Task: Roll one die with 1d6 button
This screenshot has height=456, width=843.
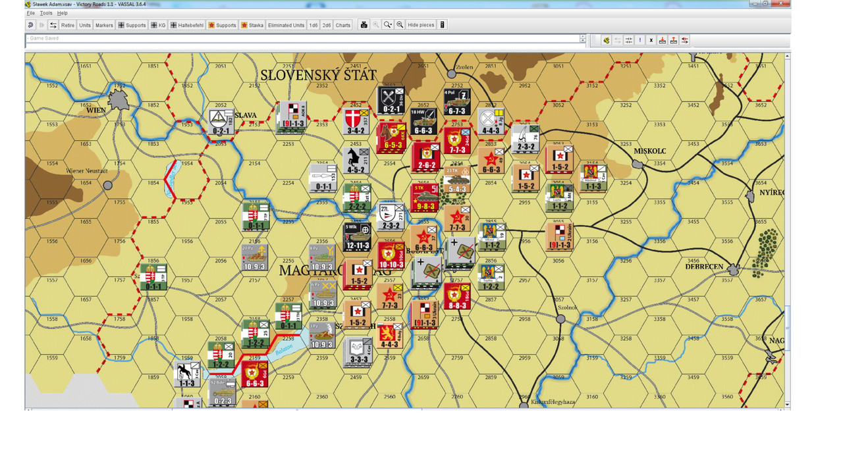Action: coord(313,25)
